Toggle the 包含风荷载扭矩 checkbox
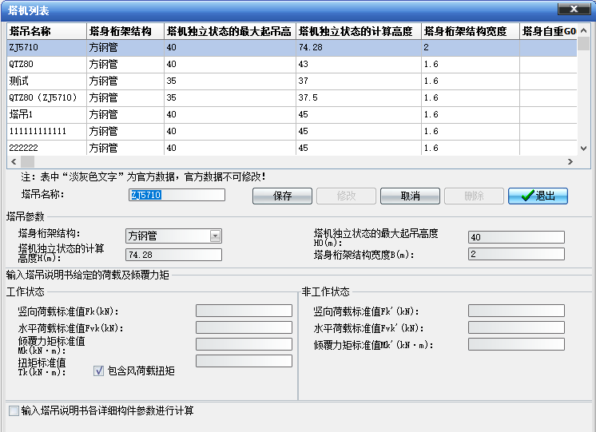The height and width of the screenshot is (432, 596). point(98,371)
